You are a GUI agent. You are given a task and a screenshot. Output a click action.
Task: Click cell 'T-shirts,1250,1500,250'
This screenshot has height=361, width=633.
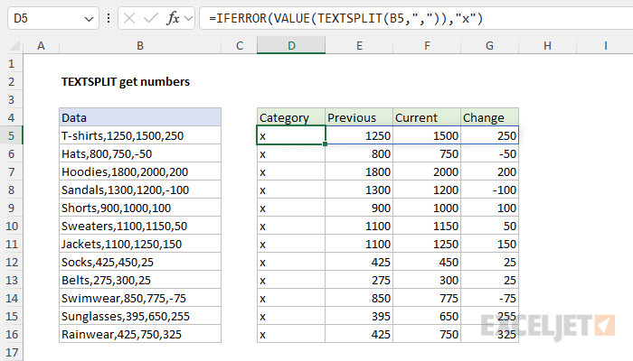(140, 135)
